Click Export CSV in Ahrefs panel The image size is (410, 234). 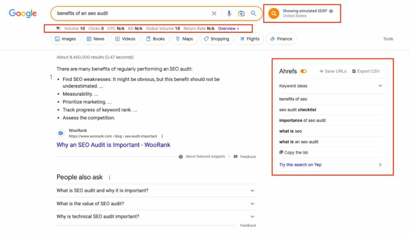tap(366, 71)
